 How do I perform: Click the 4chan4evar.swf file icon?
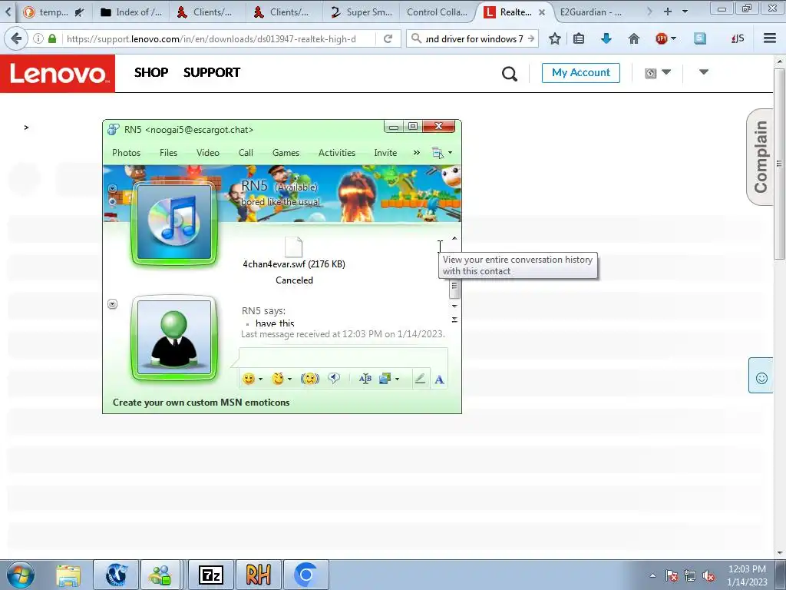(294, 247)
